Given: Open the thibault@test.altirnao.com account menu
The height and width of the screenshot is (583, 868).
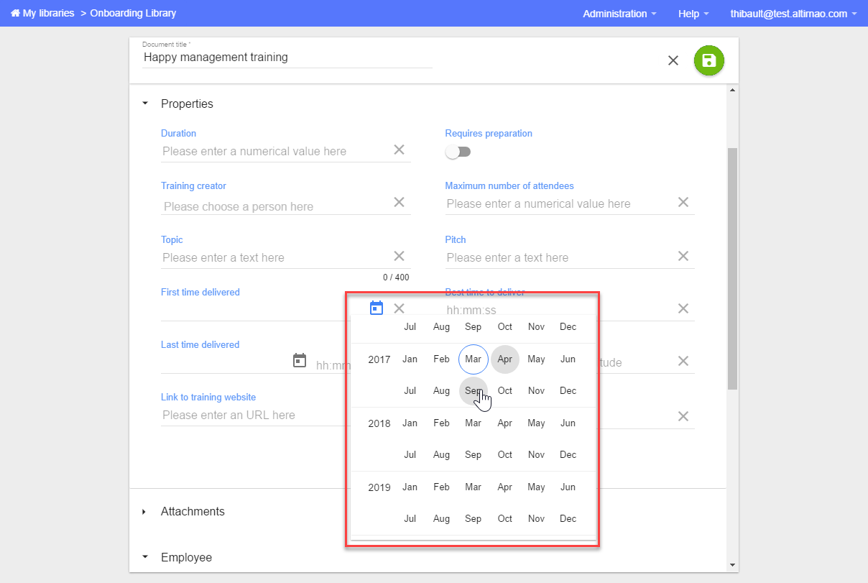Looking at the screenshot, I should 793,14.
